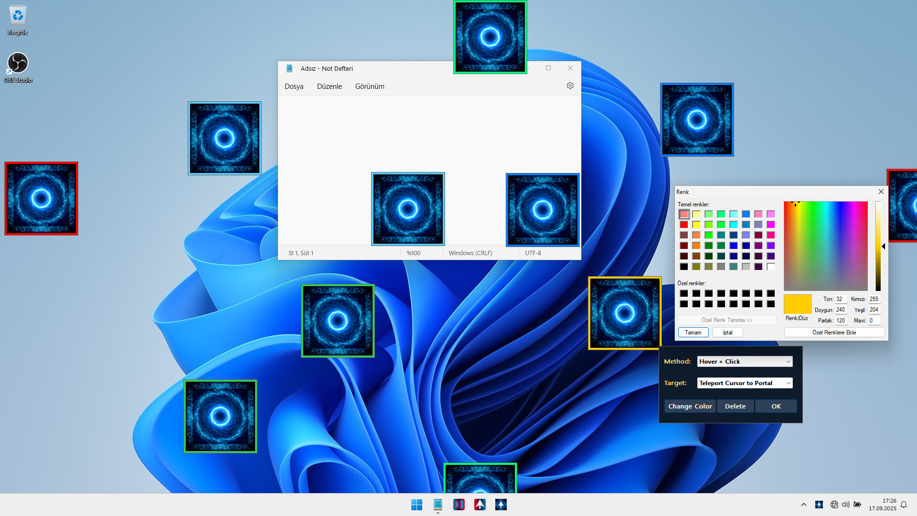The width and height of the screenshot is (917, 516).
Task: Click Özel Renklere Ekle to save the color
Action: click(834, 332)
